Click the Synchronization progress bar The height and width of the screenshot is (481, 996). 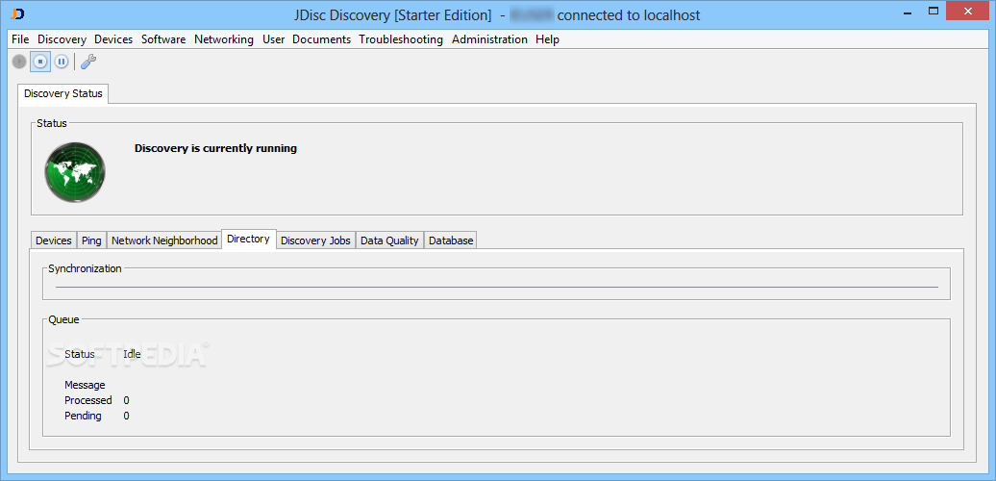coord(497,288)
